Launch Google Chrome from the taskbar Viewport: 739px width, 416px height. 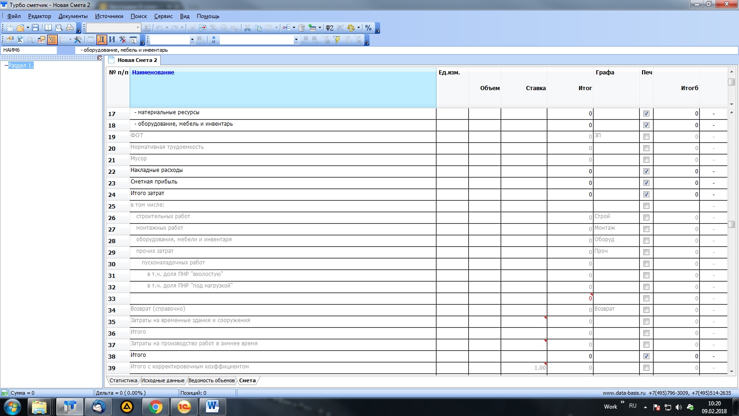click(x=156, y=407)
